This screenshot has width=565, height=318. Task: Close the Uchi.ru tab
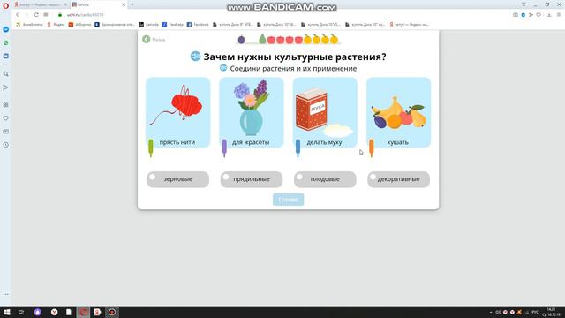124,4
